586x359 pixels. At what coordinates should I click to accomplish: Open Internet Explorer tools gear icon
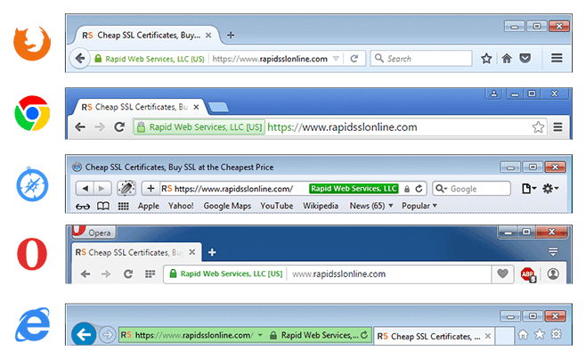click(x=556, y=334)
